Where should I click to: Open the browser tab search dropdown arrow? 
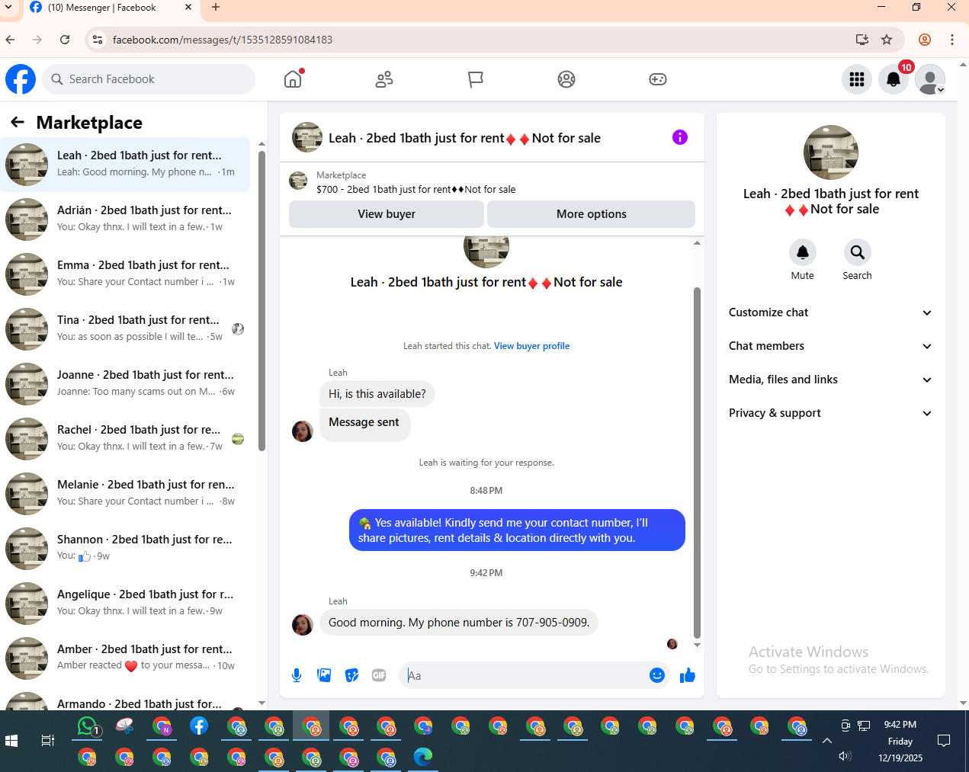pyautogui.click(x=8, y=8)
